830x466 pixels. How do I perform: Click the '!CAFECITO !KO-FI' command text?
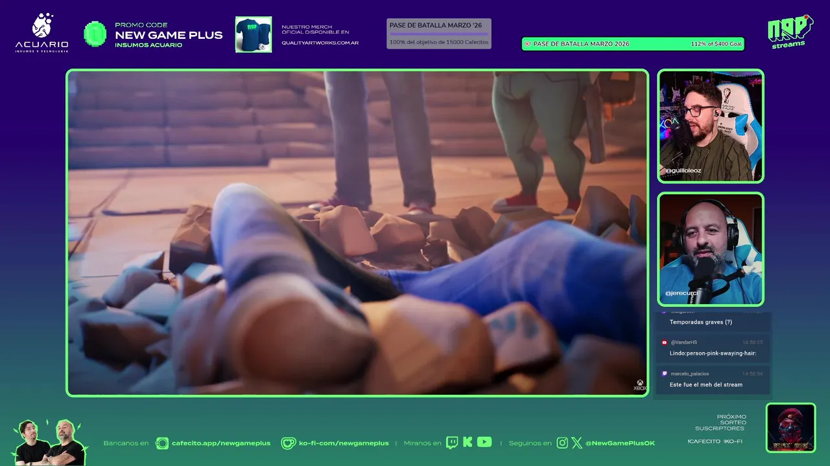coord(715,441)
